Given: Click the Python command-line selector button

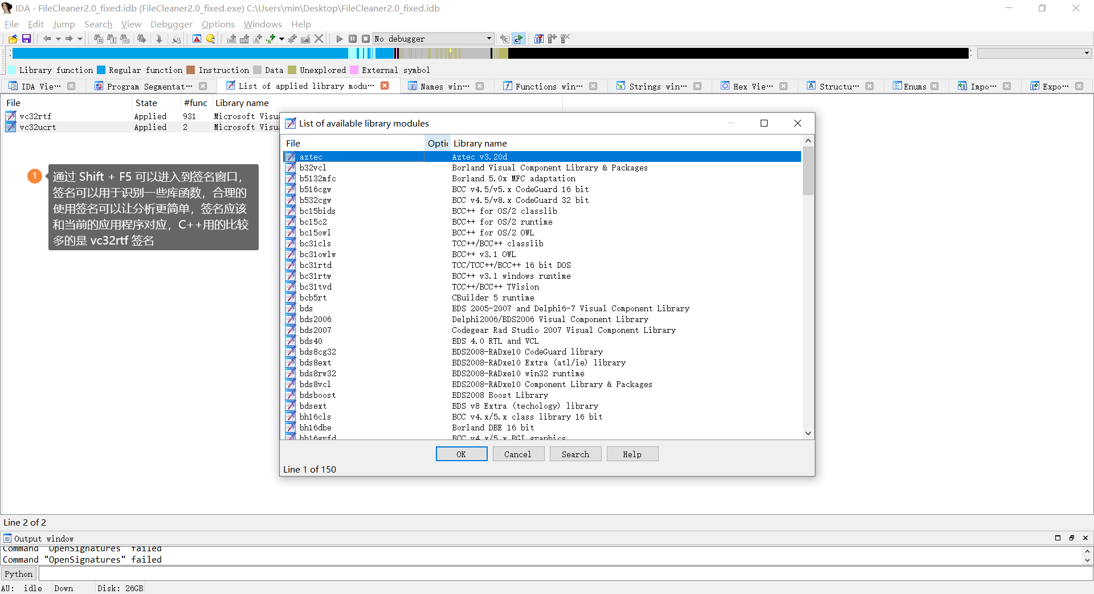Looking at the screenshot, I should (19, 574).
